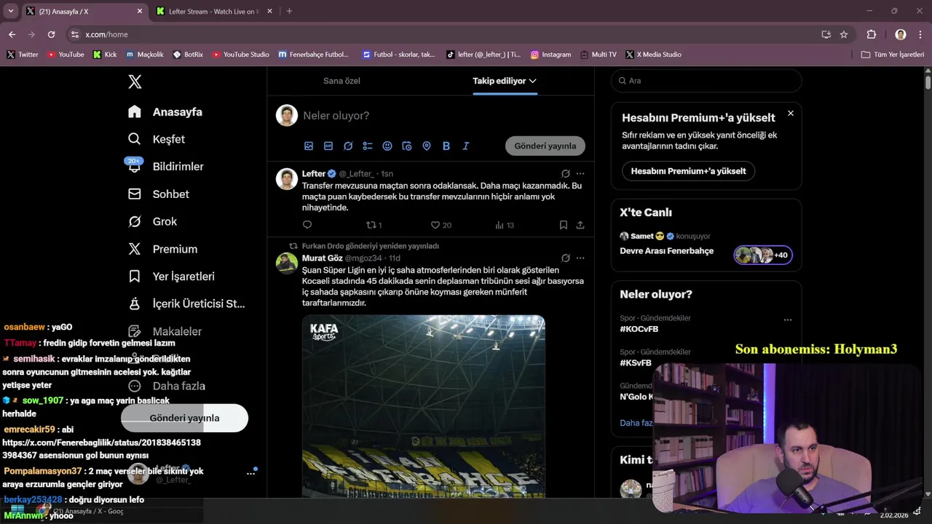Screen dimensions: 932x524
Task: Open Keşfet explore page
Action: tap(157, 139)
